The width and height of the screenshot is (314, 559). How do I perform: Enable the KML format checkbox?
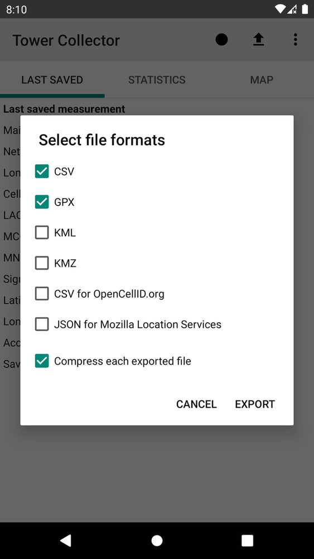point(42,233)
